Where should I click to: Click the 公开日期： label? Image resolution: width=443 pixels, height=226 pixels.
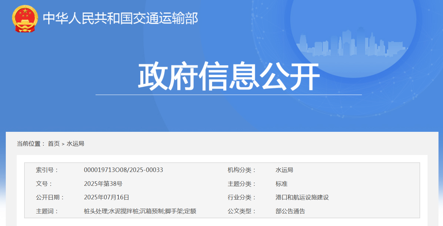50,197
